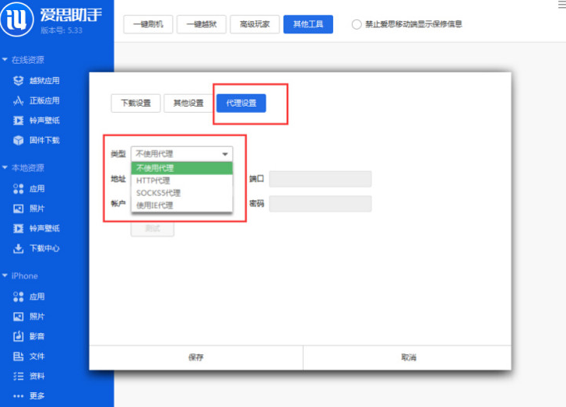Click the more icon (更多) in sidebar
The image size is (566, 407).
(x=19, y=396)
